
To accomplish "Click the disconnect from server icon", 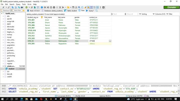I will coord(9,7).
